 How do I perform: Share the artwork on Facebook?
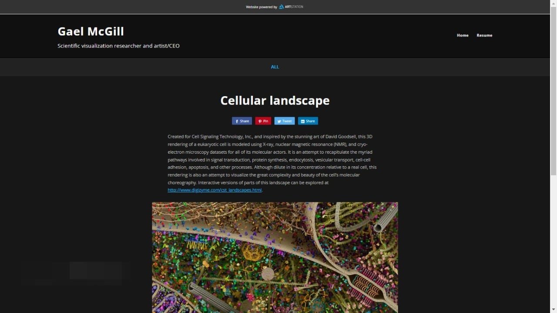(242, 121)
